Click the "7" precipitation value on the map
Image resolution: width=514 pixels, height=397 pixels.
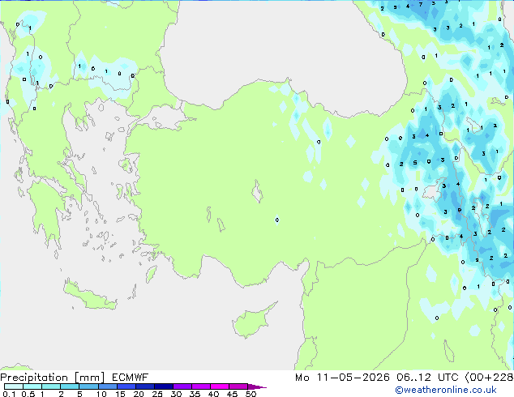(421, 5)
